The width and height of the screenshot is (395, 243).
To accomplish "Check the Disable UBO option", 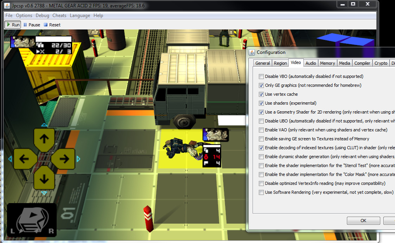I will (261, 121).
